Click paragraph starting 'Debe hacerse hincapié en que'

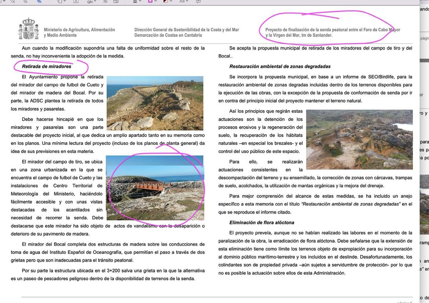point(108,135)
